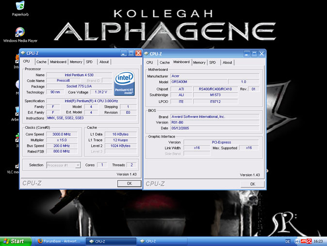Click the Code Name value Prescott

pos(63,81)
